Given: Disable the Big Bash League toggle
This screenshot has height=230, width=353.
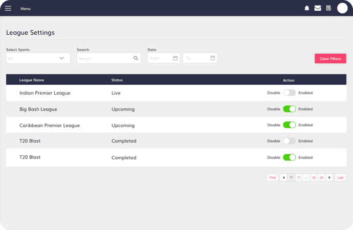Looking at the screenshot, I should click(289, 109).
